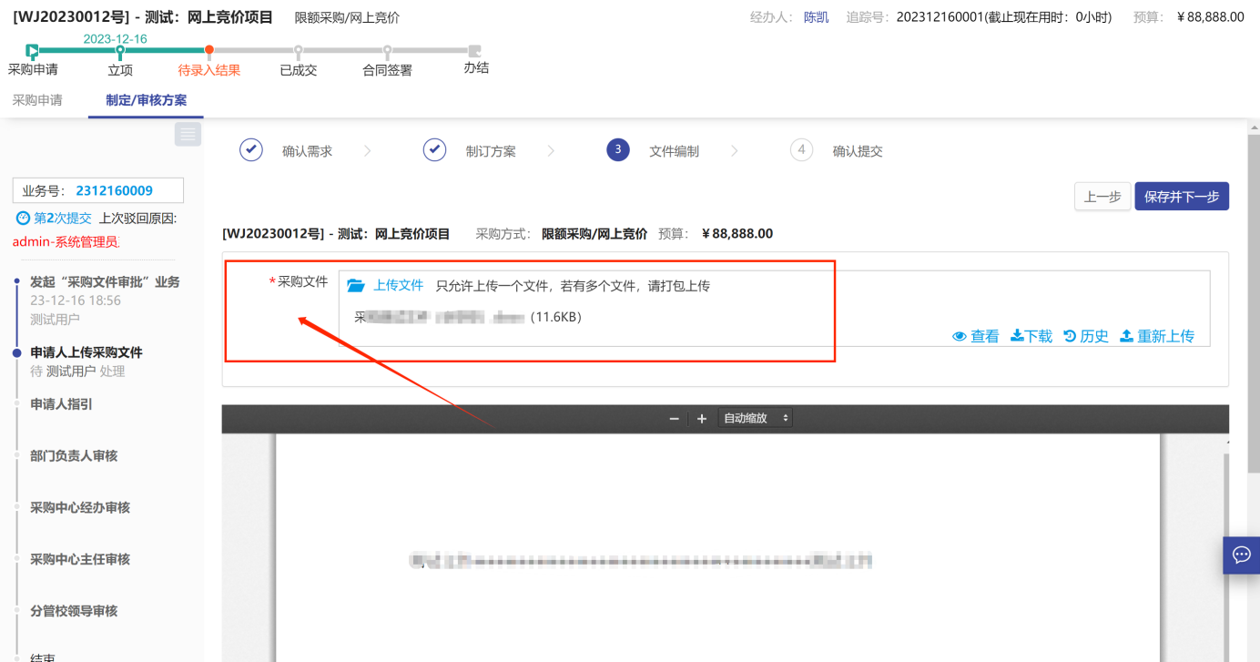Click the download file icon
This screenshot has width=1260, height=662.
coord(1017,337)
